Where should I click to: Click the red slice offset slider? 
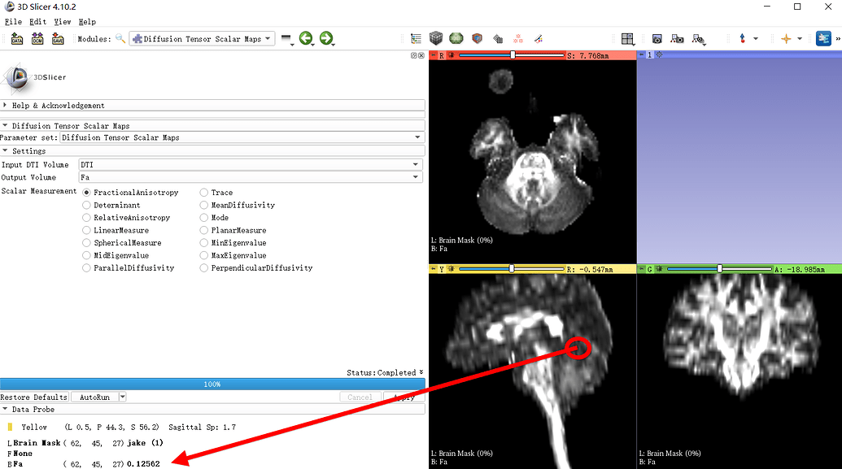pos(512,54)
